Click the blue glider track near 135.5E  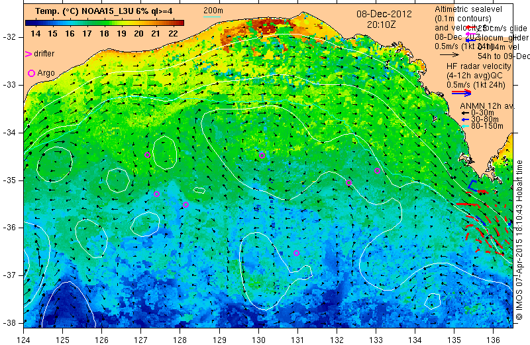tap(472, 186)
